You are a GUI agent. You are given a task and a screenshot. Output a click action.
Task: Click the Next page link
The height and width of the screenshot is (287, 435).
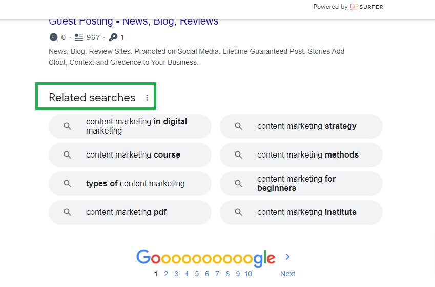[287, 274]
